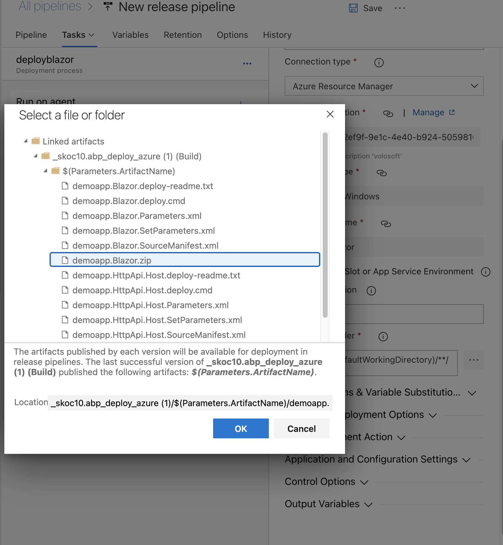Image resolution: width=503 pixels, height=545 pixels.
Task: Collapse the Linked artifacts tree node
Action: tap(26, 141)
